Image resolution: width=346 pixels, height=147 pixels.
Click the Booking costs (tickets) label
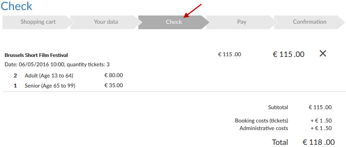coord(261,121)
